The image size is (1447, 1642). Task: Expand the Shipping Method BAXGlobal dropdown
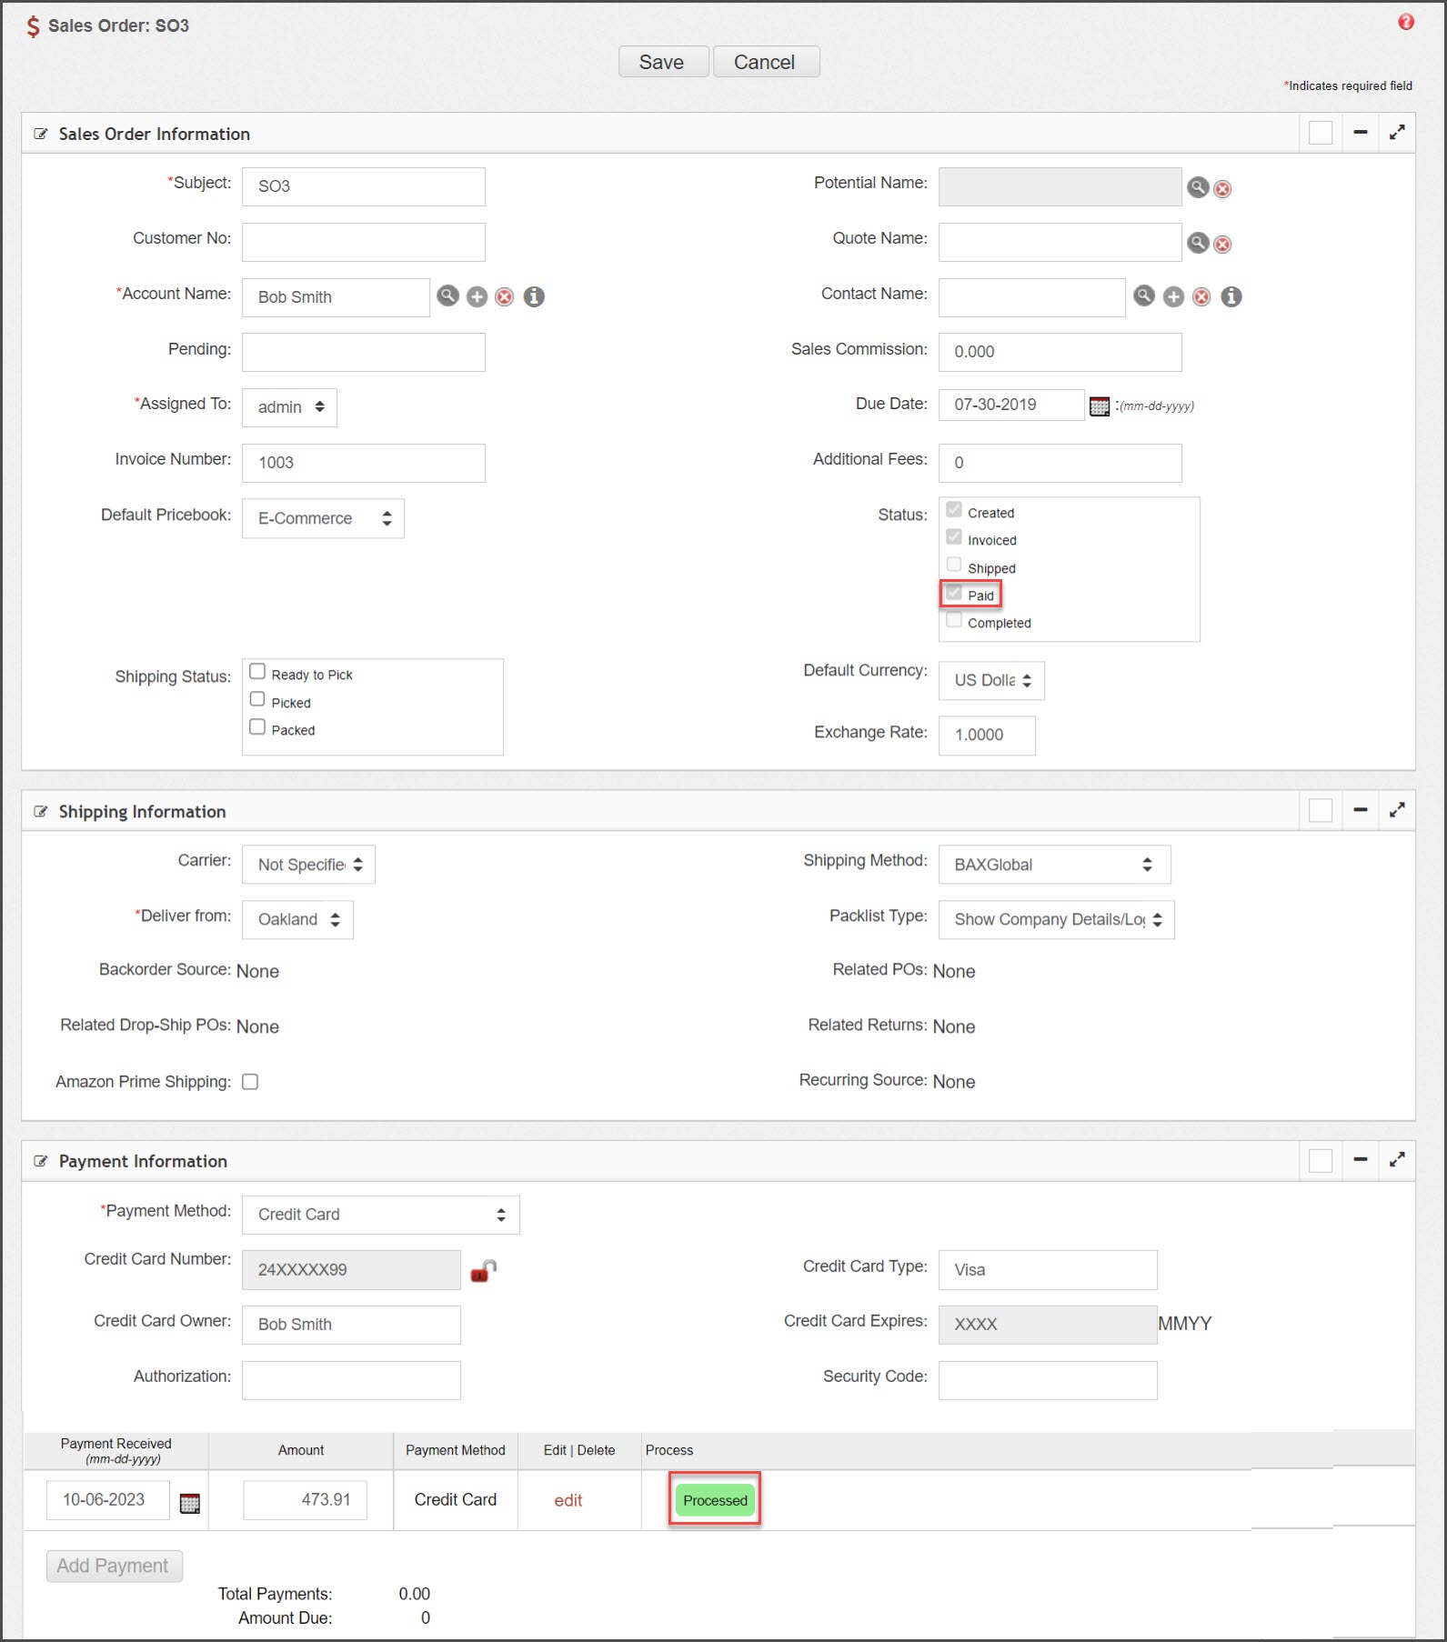(x=1054, y=865)
